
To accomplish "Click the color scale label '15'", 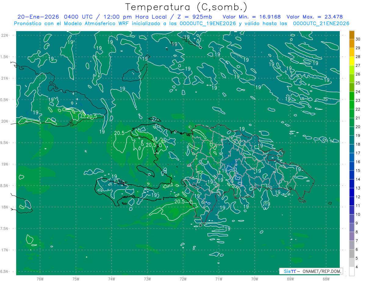I will coord(358,170).
